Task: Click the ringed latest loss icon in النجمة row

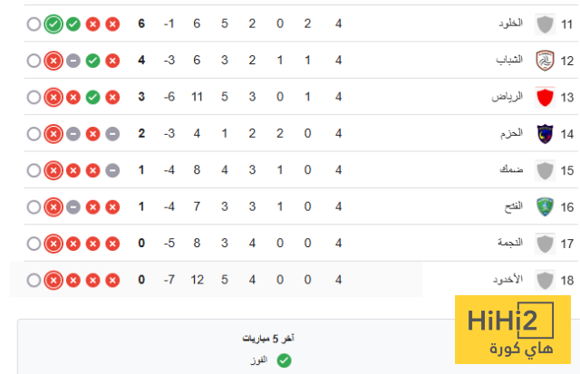Action: (x=53, y=243)
